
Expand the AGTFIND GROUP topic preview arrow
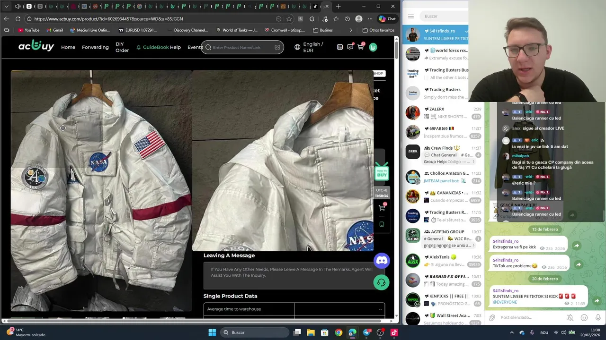click(472, 246)
